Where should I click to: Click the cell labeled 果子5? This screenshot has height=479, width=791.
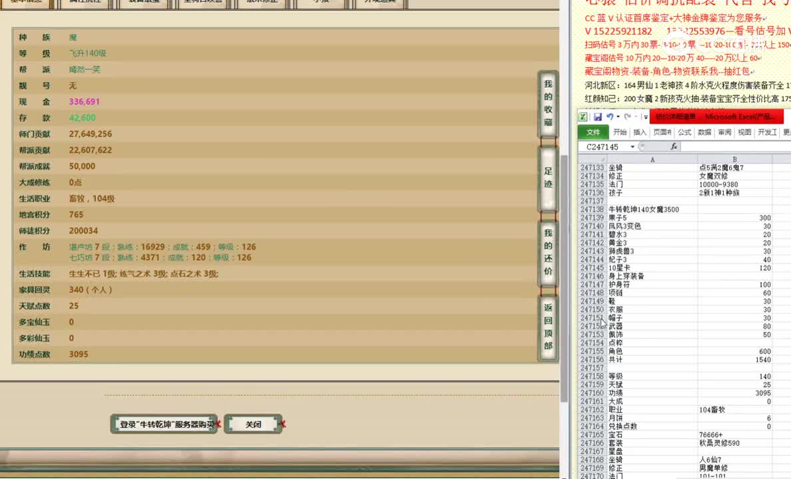pyautogui.click(x=653, y=218)
